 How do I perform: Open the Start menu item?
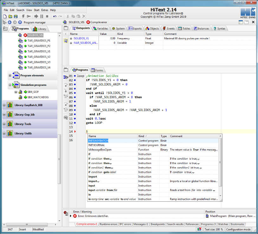pos(36,10)
